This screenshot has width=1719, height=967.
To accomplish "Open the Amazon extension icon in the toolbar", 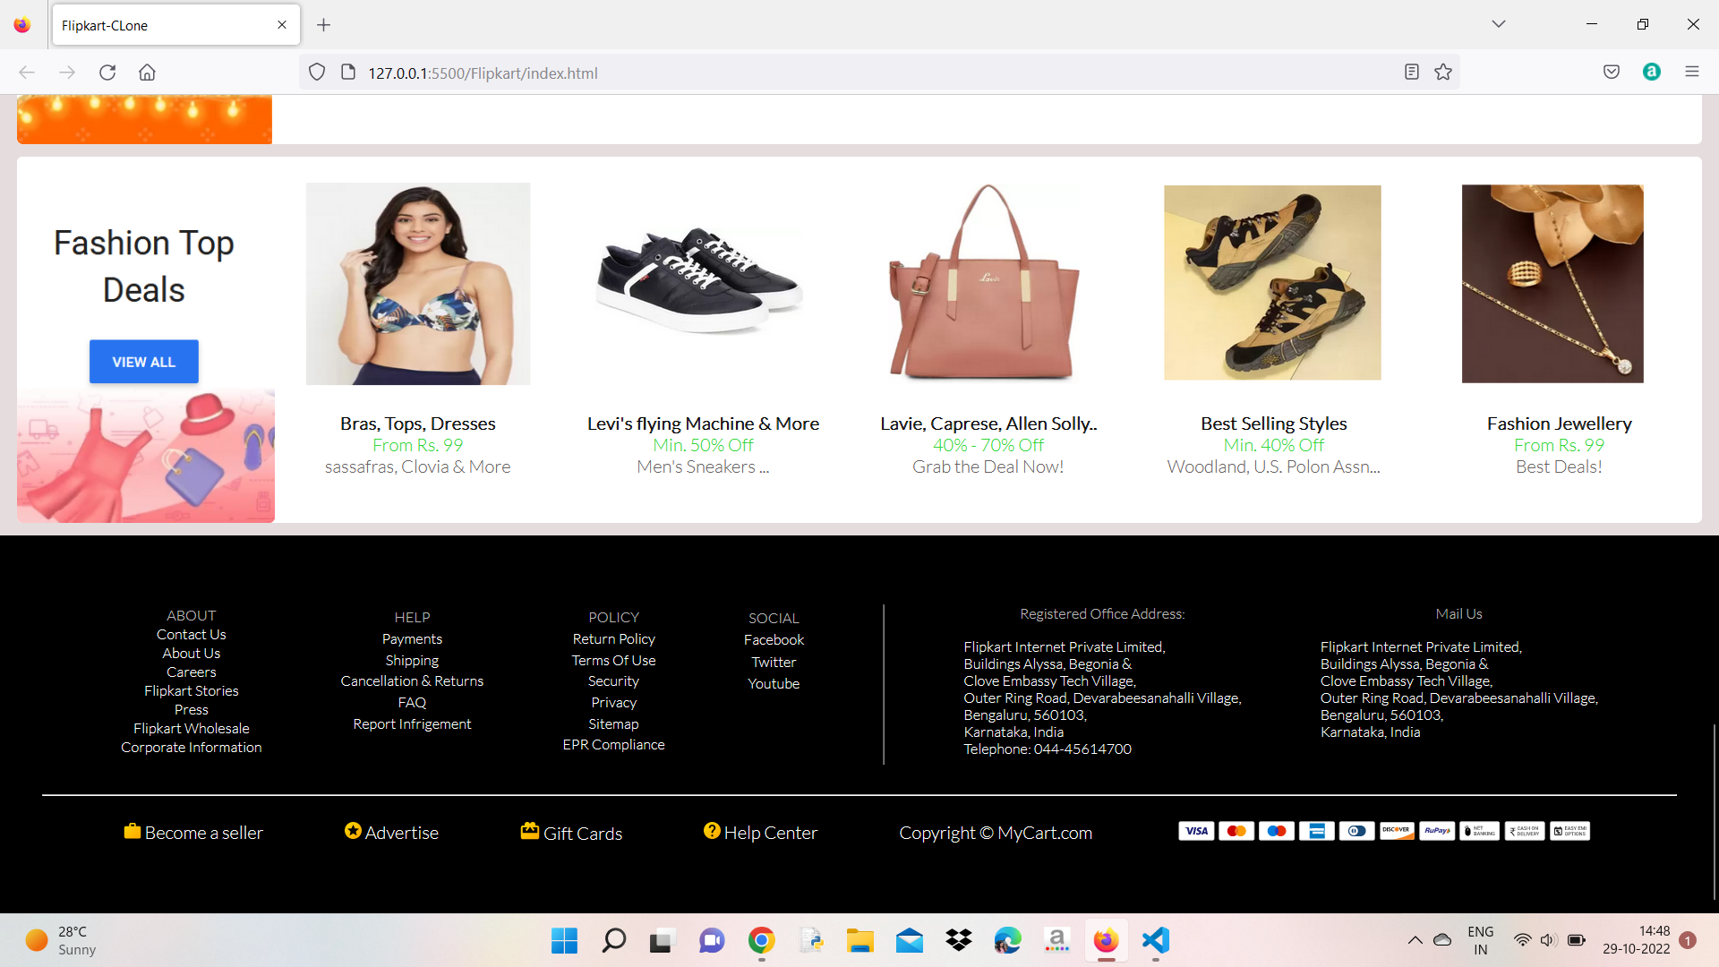I will [x=1652, y=72].
